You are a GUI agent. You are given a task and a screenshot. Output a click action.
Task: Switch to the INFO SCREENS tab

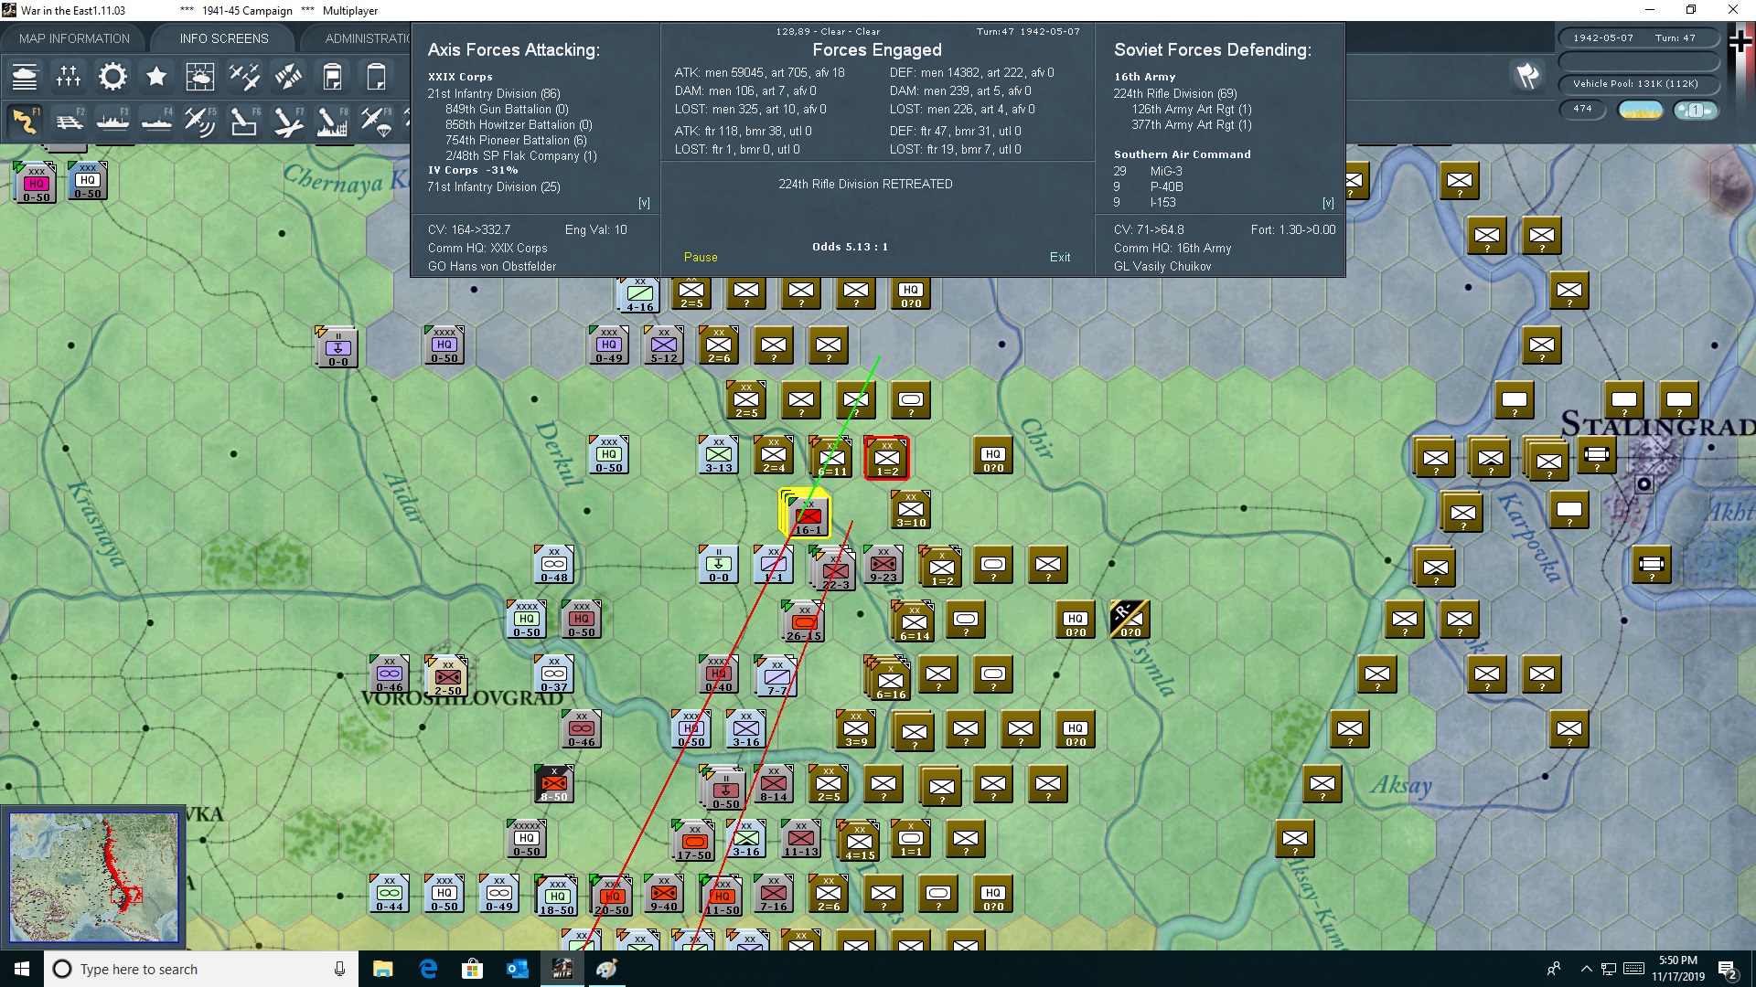pyautogui.click(x=224, y=38)
